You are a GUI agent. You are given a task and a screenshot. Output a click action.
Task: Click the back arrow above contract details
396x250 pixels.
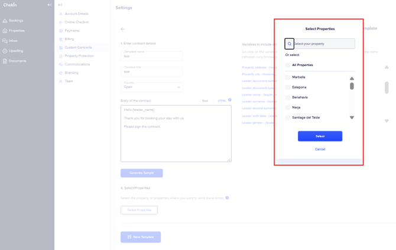(123, 29)
